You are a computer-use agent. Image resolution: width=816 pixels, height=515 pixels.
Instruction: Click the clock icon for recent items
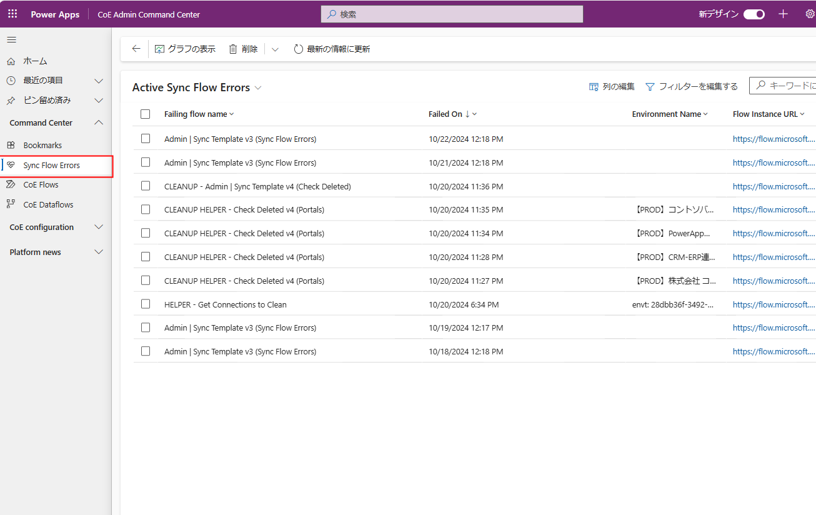(11, 81)
